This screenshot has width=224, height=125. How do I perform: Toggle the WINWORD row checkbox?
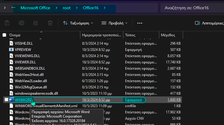coord(6,100)
